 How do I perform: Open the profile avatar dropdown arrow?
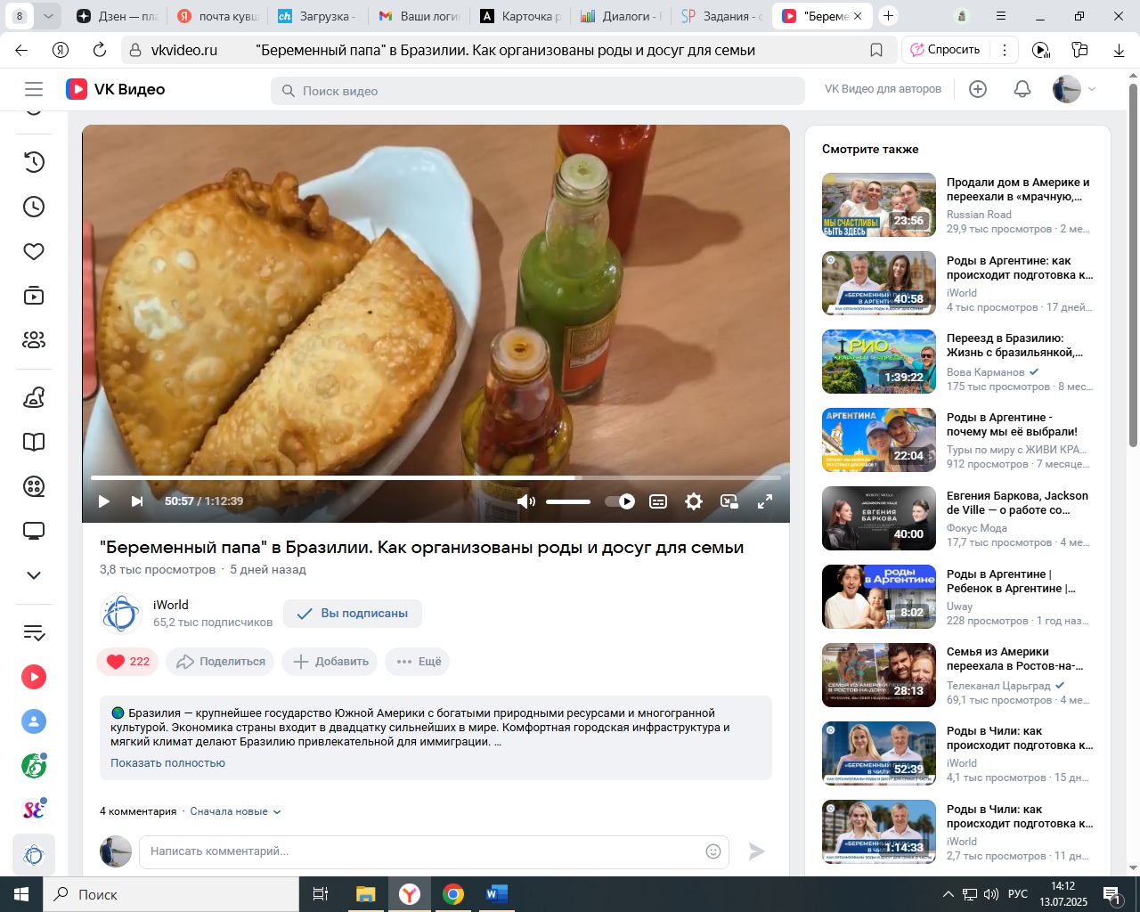[x=1092, y=89]
